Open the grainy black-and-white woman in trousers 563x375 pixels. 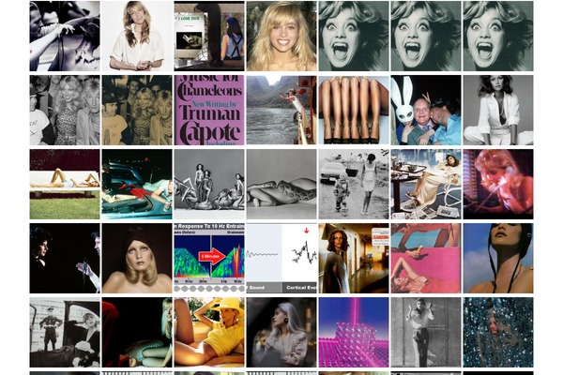click(426, 332)
